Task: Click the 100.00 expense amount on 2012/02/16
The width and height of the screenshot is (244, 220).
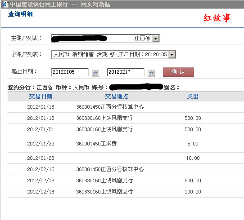Action: coord(193,192)
